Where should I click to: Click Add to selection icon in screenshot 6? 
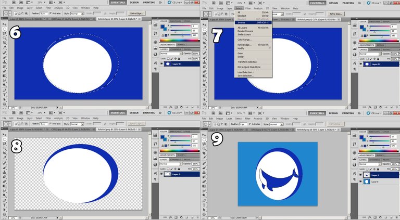[19, 14]
